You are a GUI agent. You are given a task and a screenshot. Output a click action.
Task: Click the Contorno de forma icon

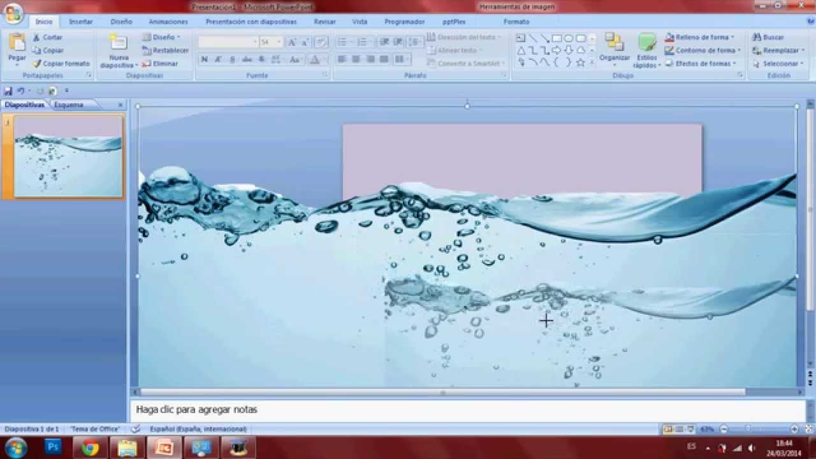click(x=670, y=50)
